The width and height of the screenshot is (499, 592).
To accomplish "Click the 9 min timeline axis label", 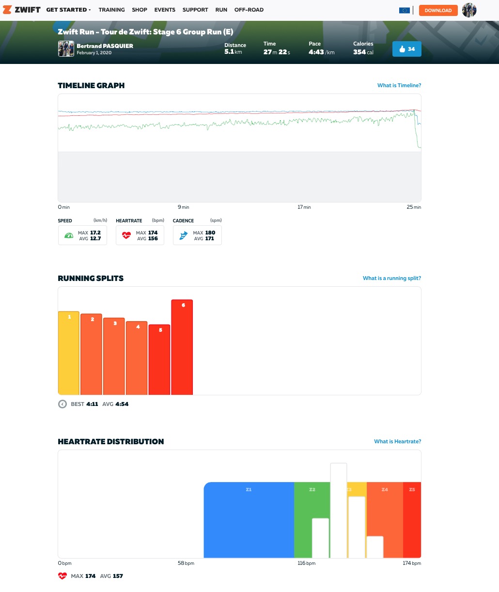I will tap(183, 207).
